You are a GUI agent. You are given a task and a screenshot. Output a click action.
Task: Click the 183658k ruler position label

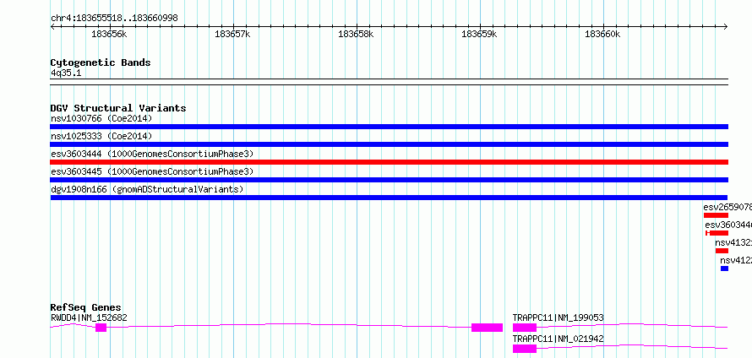[356, 35]
